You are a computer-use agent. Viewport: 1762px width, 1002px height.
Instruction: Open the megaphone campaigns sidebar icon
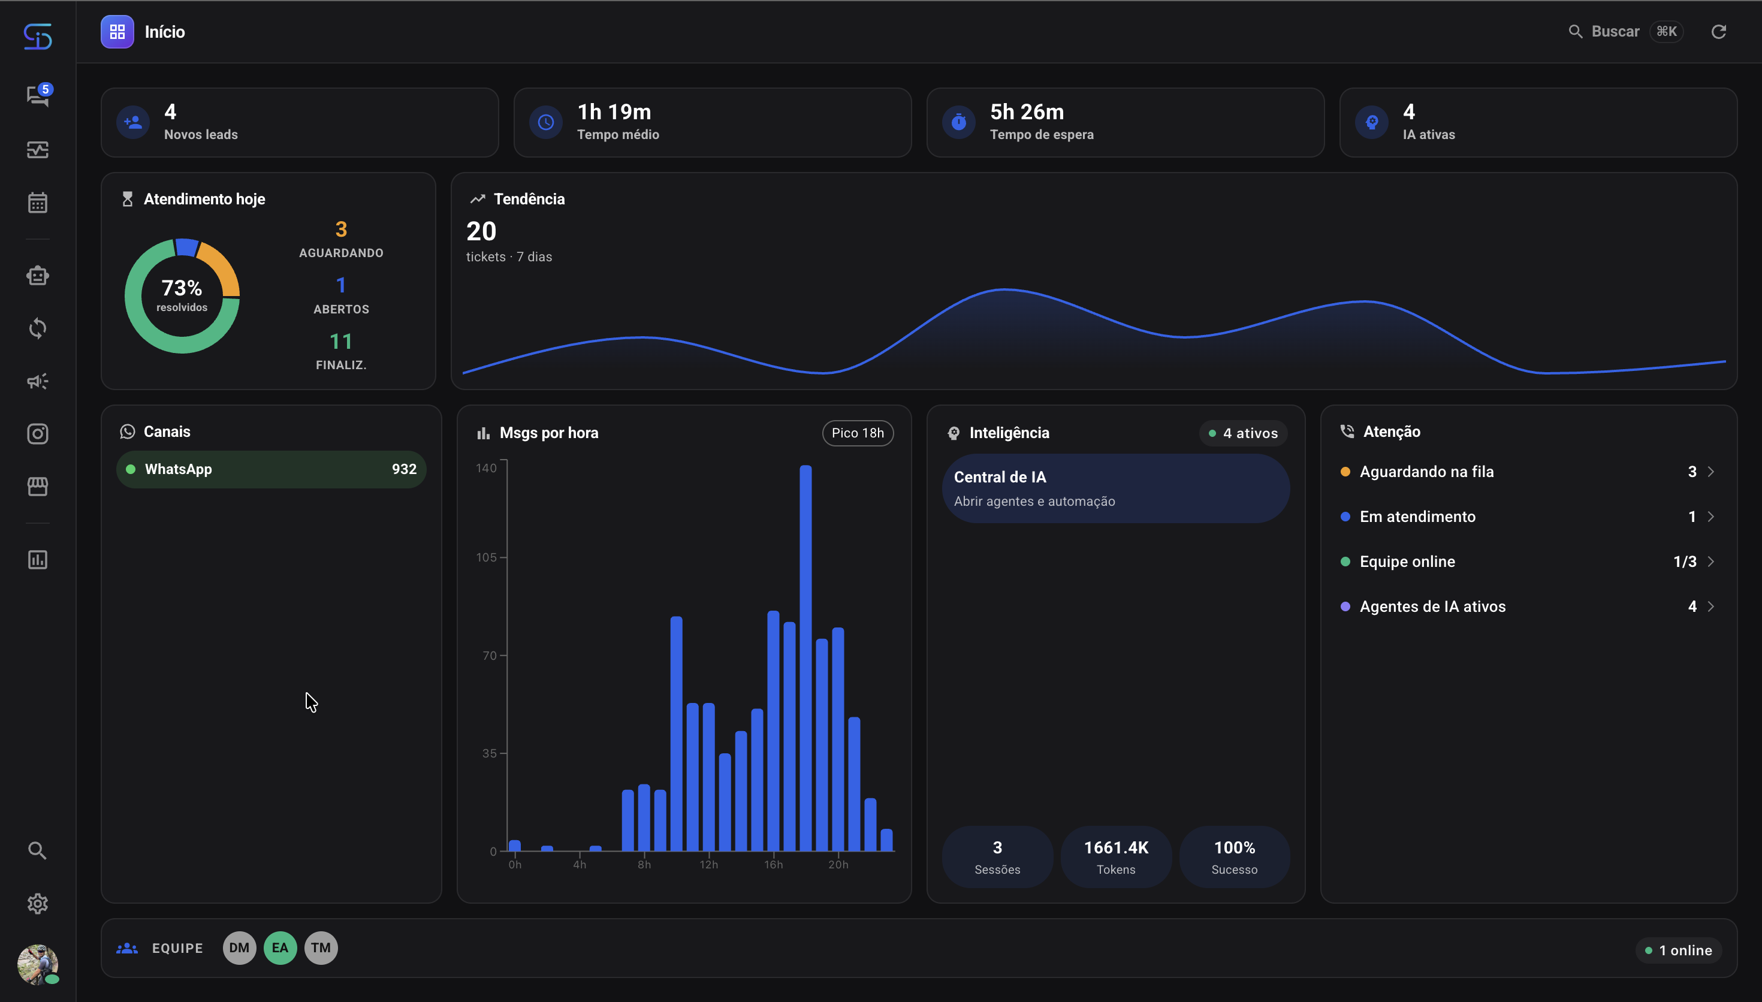(38, 381)
